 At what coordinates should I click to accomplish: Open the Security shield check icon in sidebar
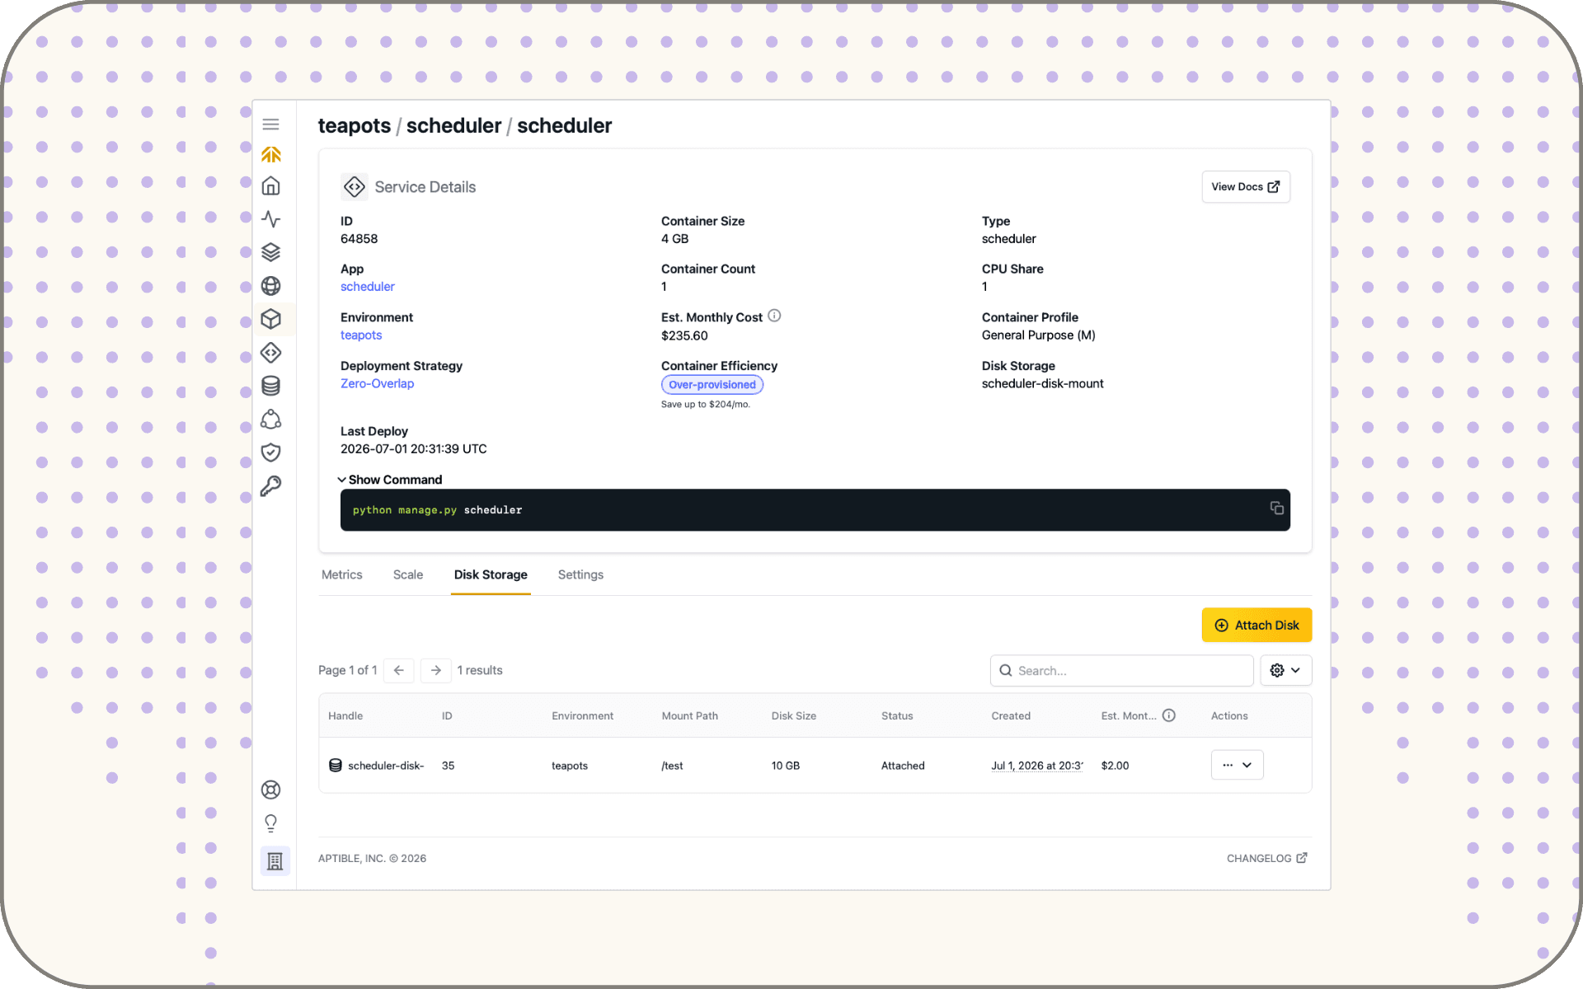tap(270, 452)
